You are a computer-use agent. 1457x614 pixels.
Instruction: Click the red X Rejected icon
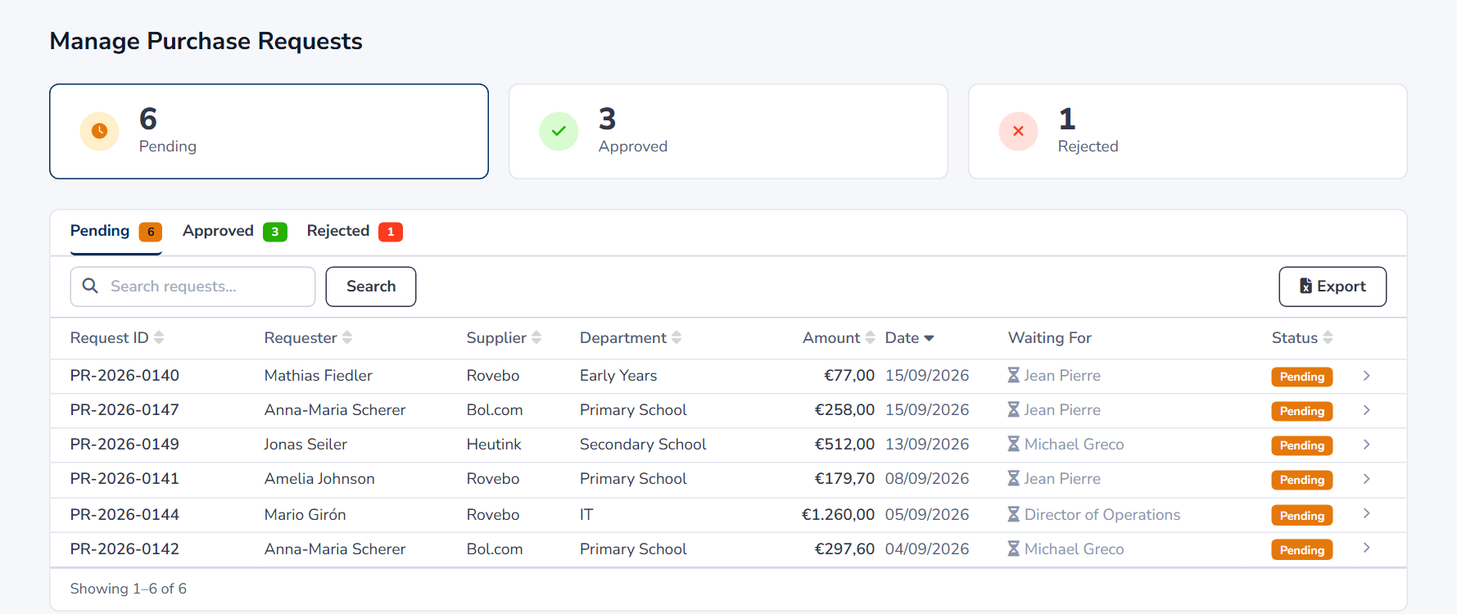click(1018, 131)
